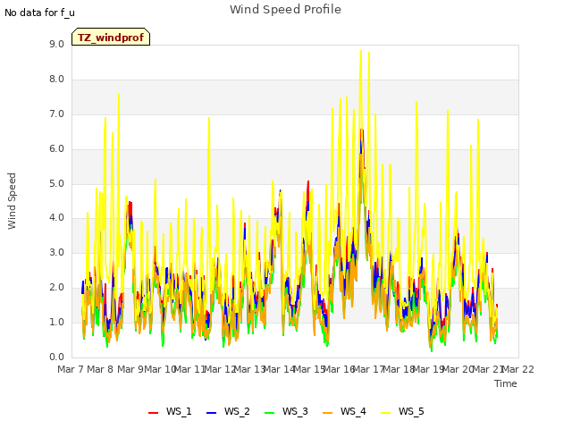Click the 5.0 y-axis tick label
Image resolution: width=572 pixels, height=429 pixels.
(x=56, y=183)
